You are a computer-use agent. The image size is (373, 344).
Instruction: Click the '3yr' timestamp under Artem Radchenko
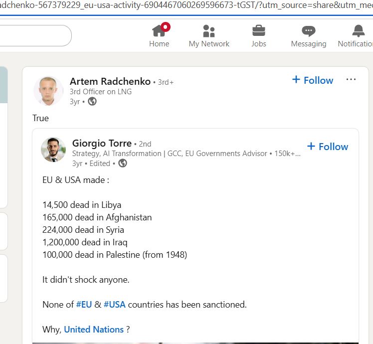pyautogui.click(x=75, y=102)
